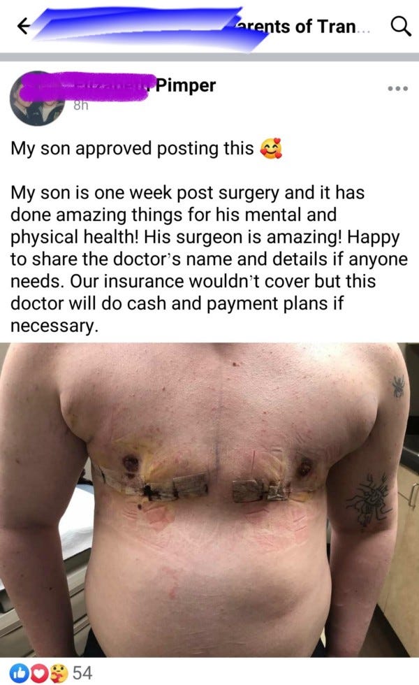The width and height of the screenshot is (419, 685).
Task: Open the 54 reactions count list
Action: tap(82, 672)
